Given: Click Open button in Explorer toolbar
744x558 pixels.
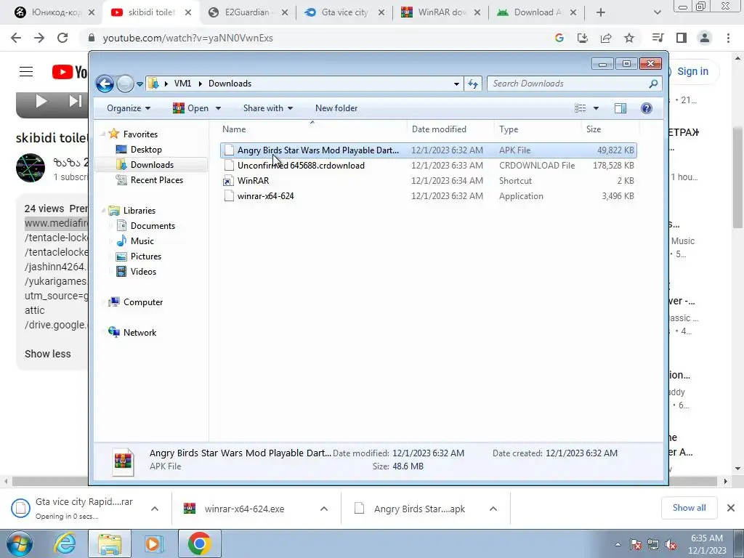Looking at the screenshot, I should [x=191, y=108].
